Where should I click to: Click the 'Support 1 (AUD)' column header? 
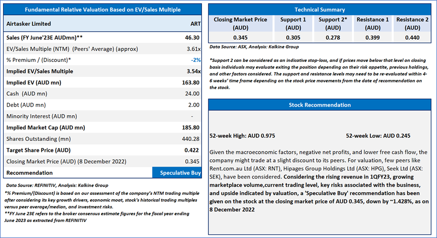pos(293,24)
